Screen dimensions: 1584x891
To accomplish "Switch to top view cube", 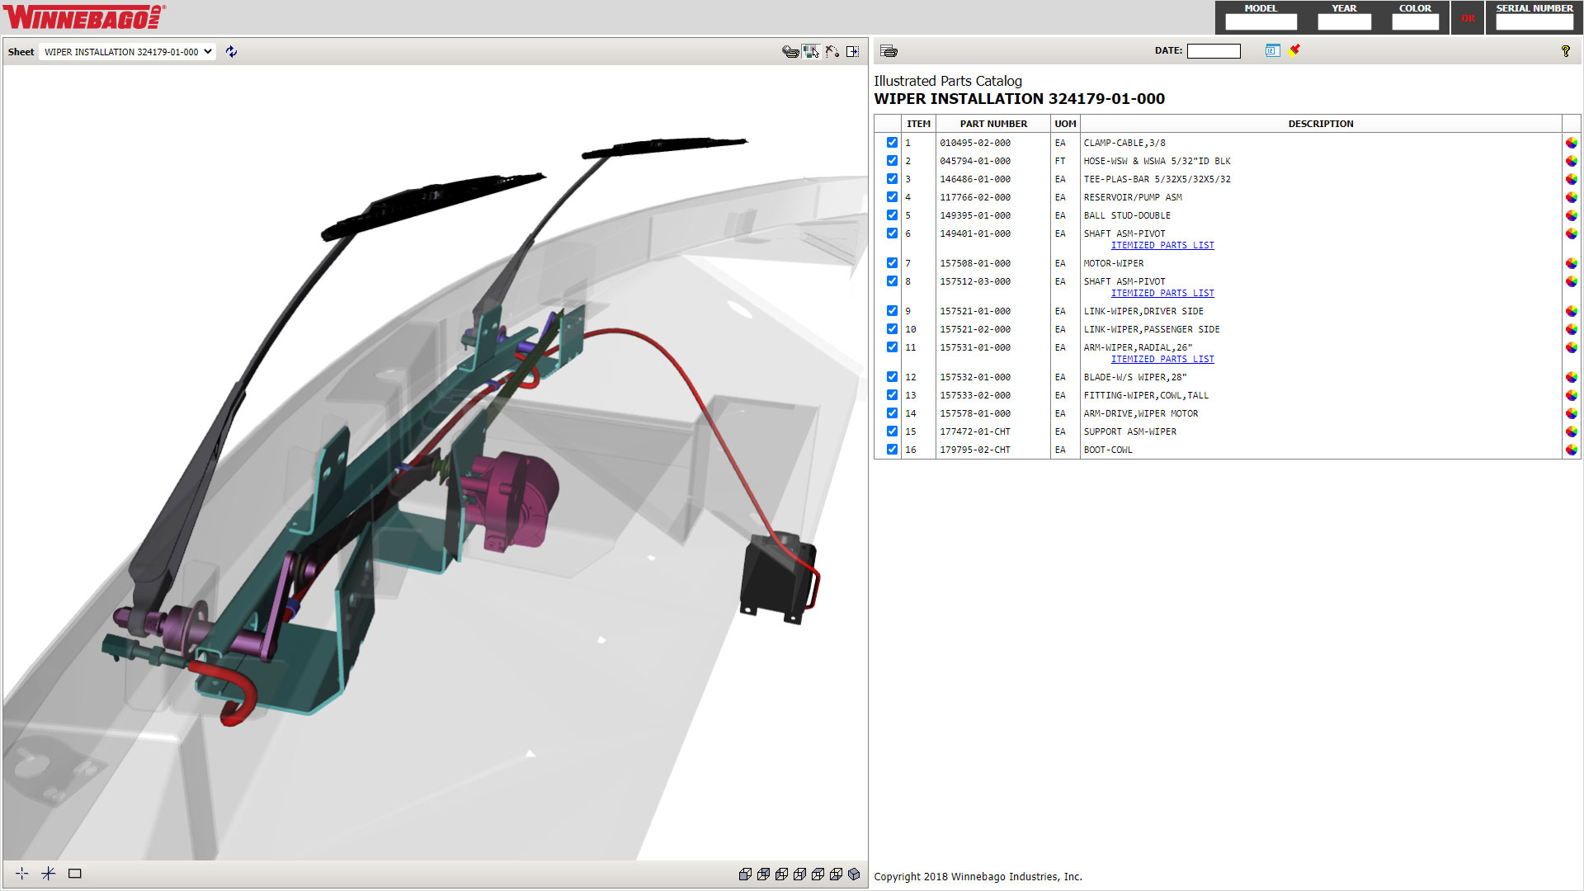I will (818, 874).
